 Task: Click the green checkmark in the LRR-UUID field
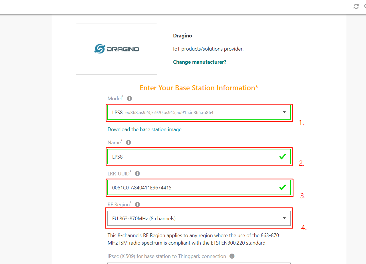pos(283,187)
